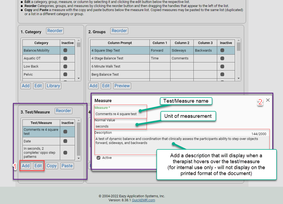Click the Column Prompt header in Groups table
This screenshot has height=204, width=283.
click(120, 43)
